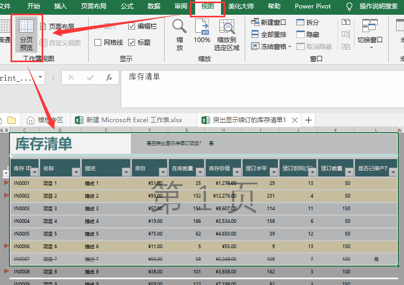Close the inventory list workbook tab
Screen dimensions: 404x285
(x=295, y=120)
